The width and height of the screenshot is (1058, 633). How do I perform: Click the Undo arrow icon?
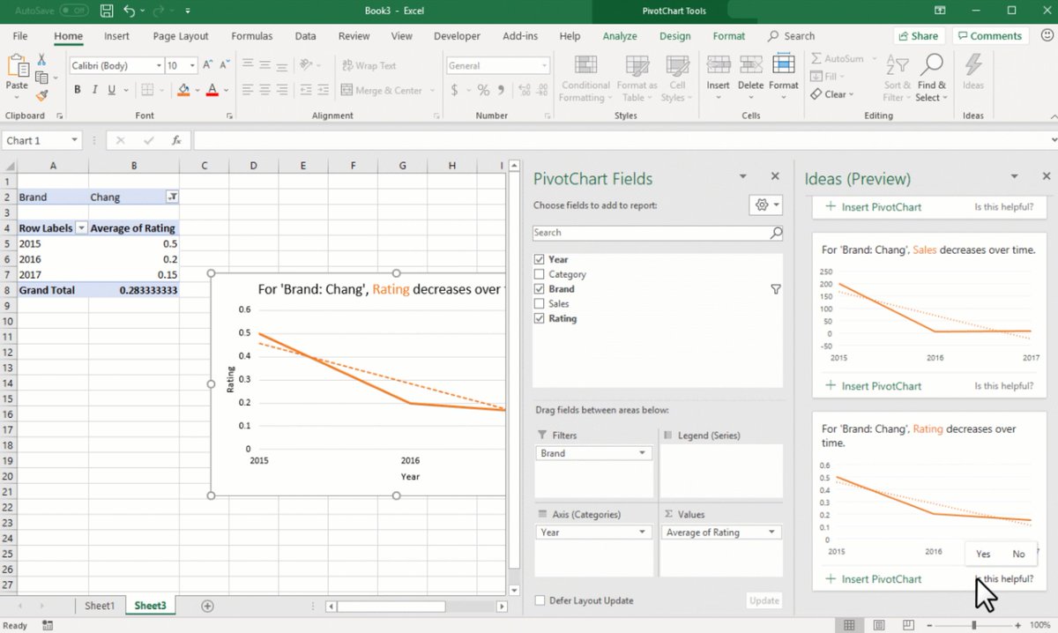click(x=130, y=11)
